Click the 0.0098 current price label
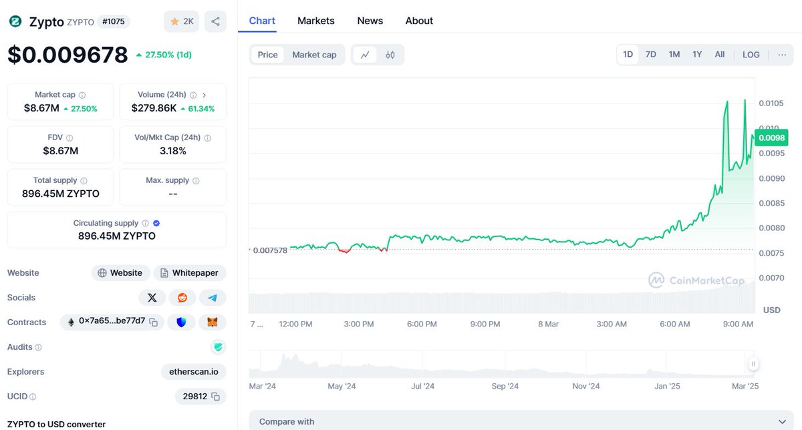 (x=771, y=138)
